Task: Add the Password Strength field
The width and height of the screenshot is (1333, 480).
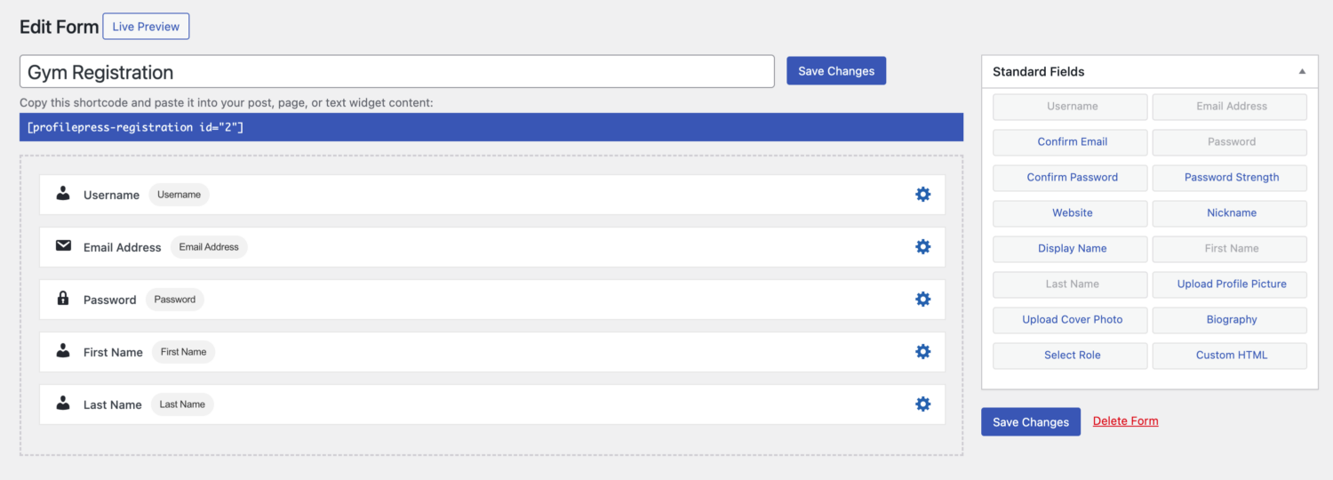Action: coord(1230,178)
